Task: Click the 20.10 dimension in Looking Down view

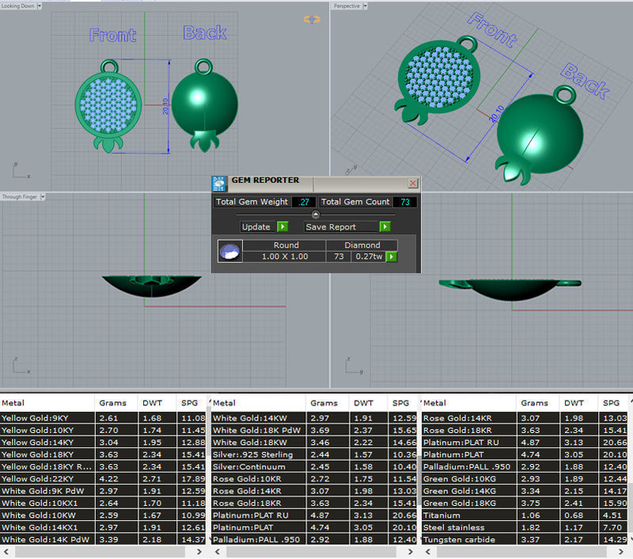Action: pos(165,106)
